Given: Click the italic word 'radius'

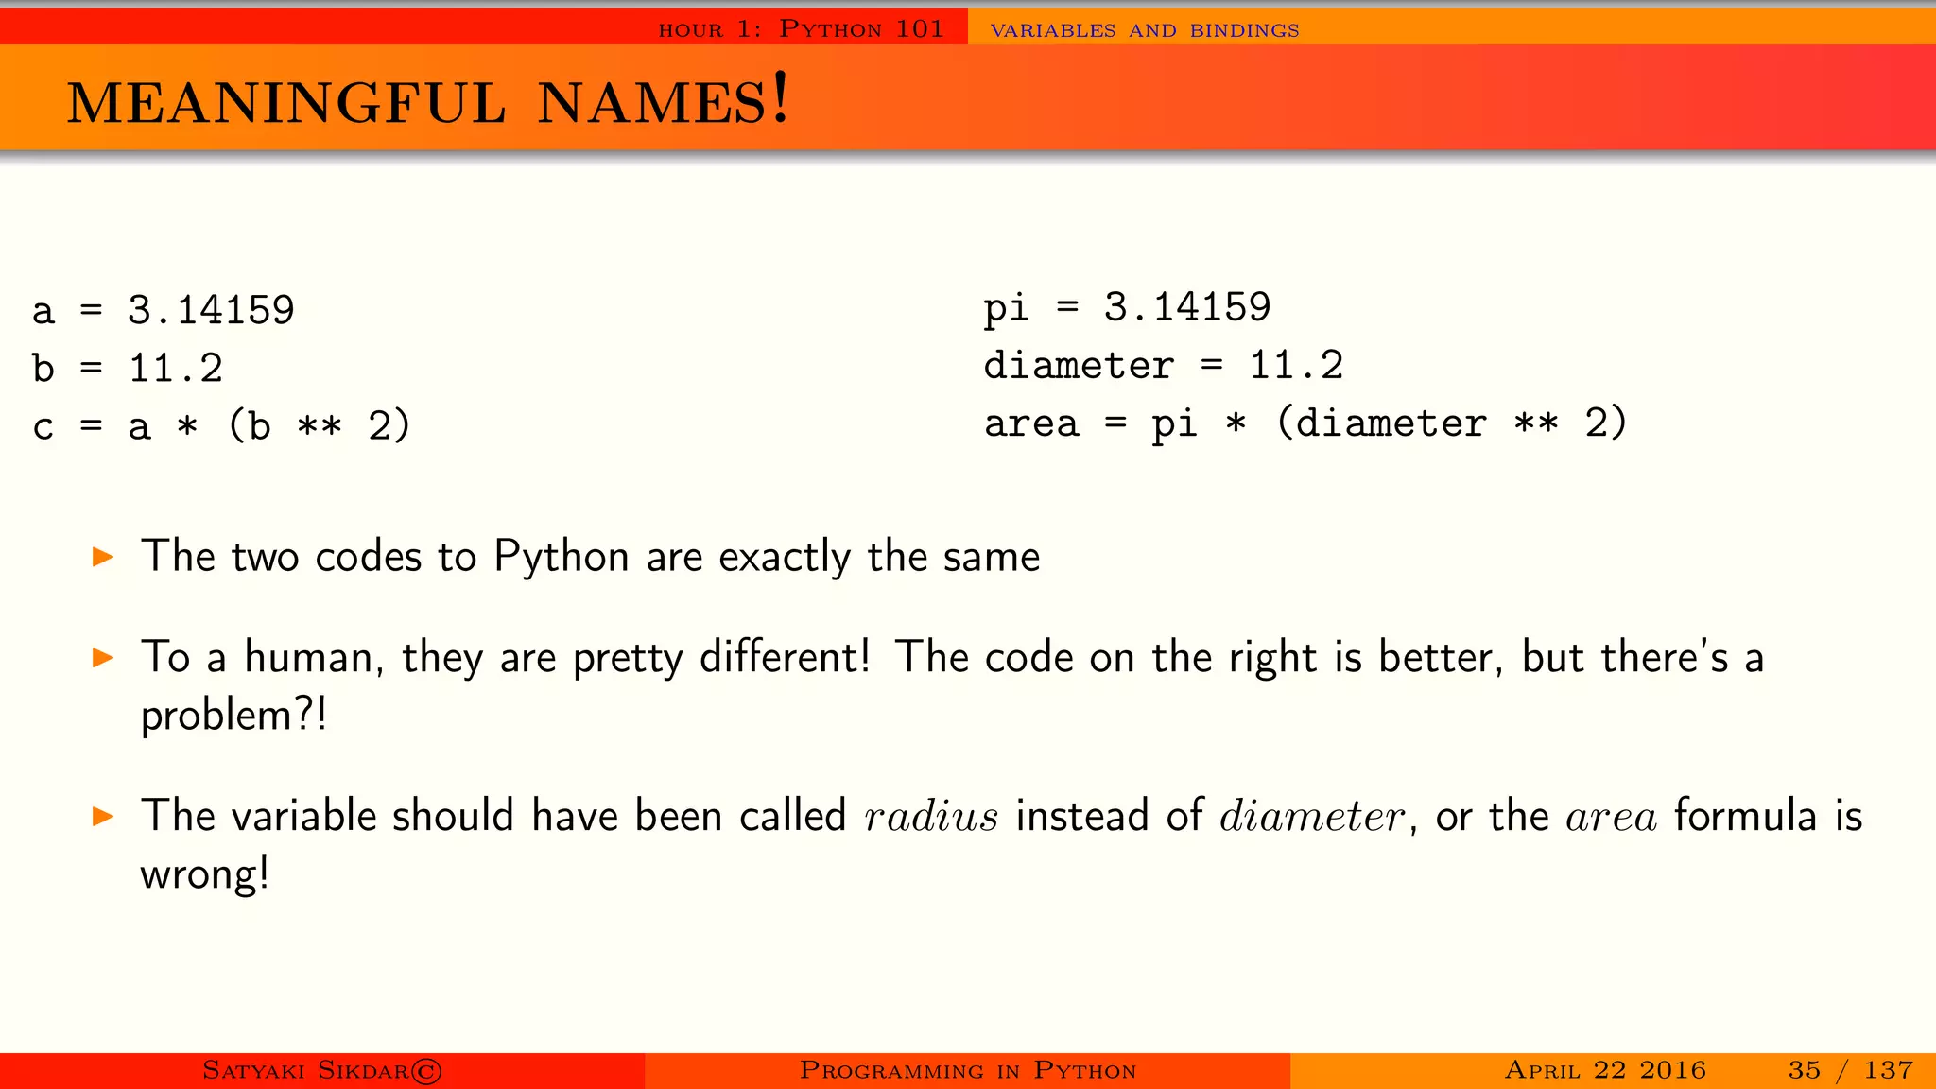Looking at the screenshot, I should 931,817.
